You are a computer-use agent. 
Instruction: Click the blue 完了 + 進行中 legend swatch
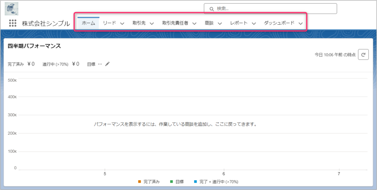pos(195,182)
